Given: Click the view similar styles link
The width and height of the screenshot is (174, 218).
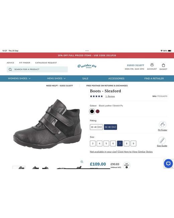Looking at the screenshot, I should click(x=121, y=152).
